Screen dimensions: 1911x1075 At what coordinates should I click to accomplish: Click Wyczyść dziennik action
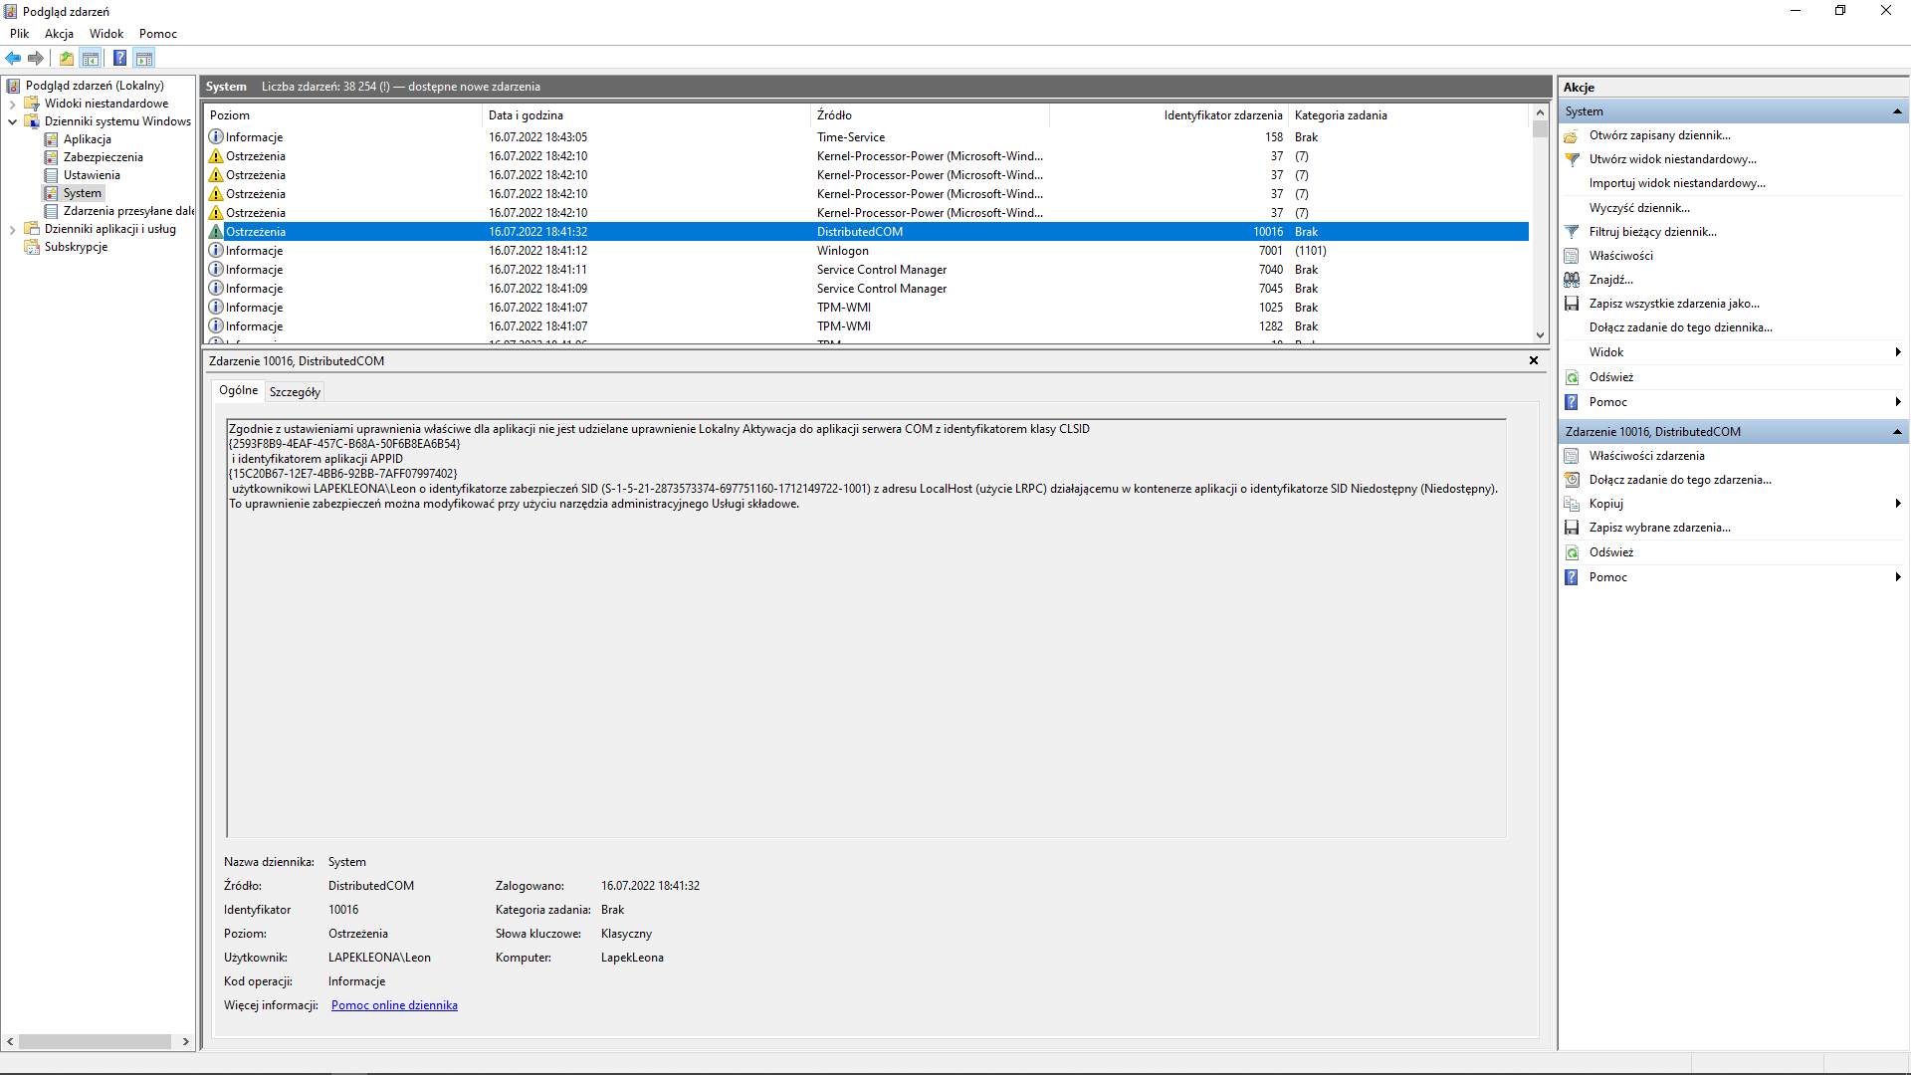pyautogui.click(x=1639, y=208)
